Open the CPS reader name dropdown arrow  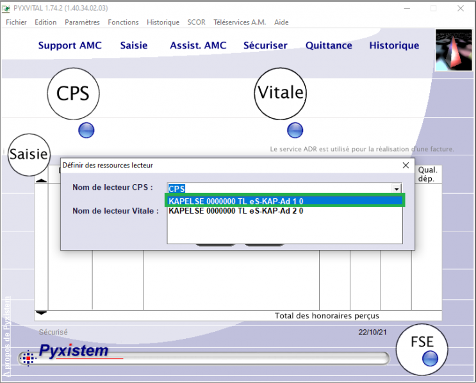pos(396,189)
